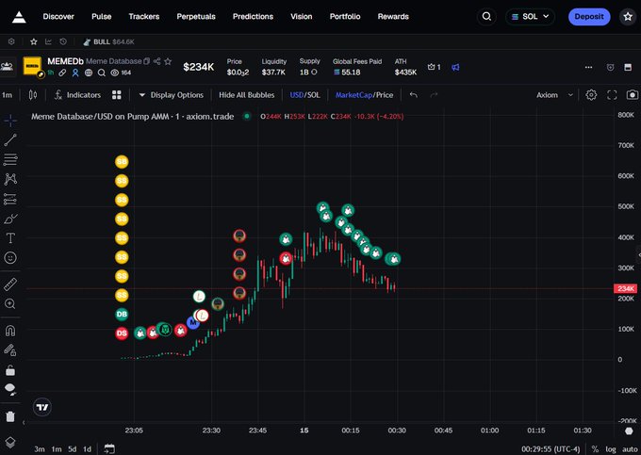Click the MEMEDb token logo thumbnail

click(x=32, y=66)
